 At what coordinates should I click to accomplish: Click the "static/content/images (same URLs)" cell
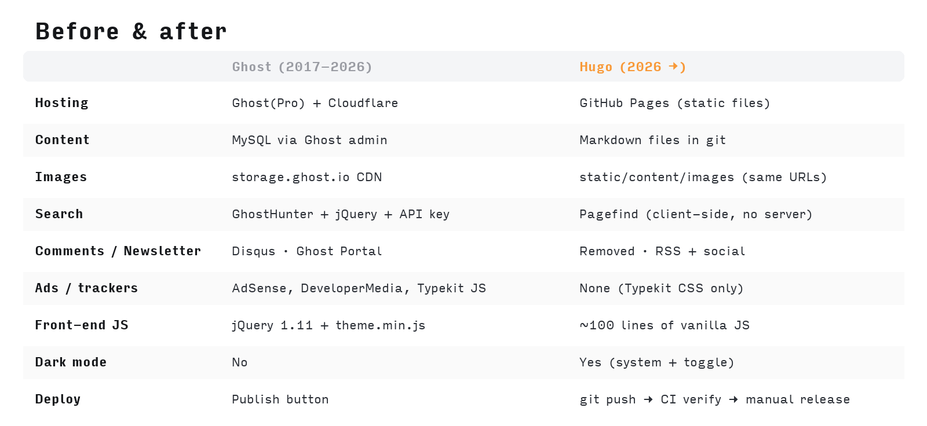click(x=703, y=177)
